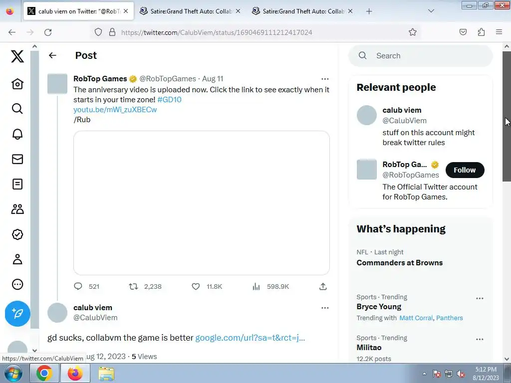Go to Home in the X sidebar
This screenshot has height=383, width=511.
(17, 84)
